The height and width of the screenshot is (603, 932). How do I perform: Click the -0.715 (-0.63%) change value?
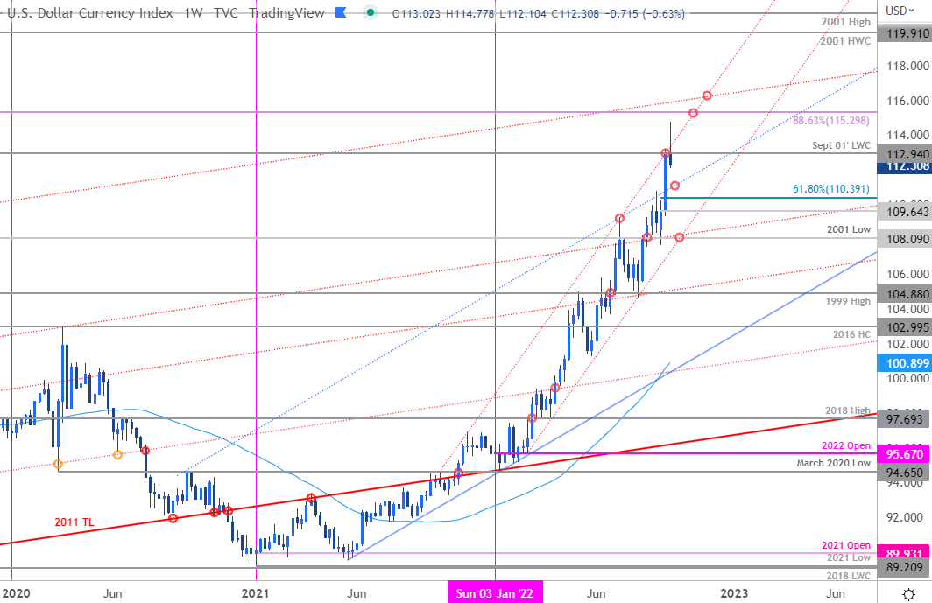(x=645, y=13)
